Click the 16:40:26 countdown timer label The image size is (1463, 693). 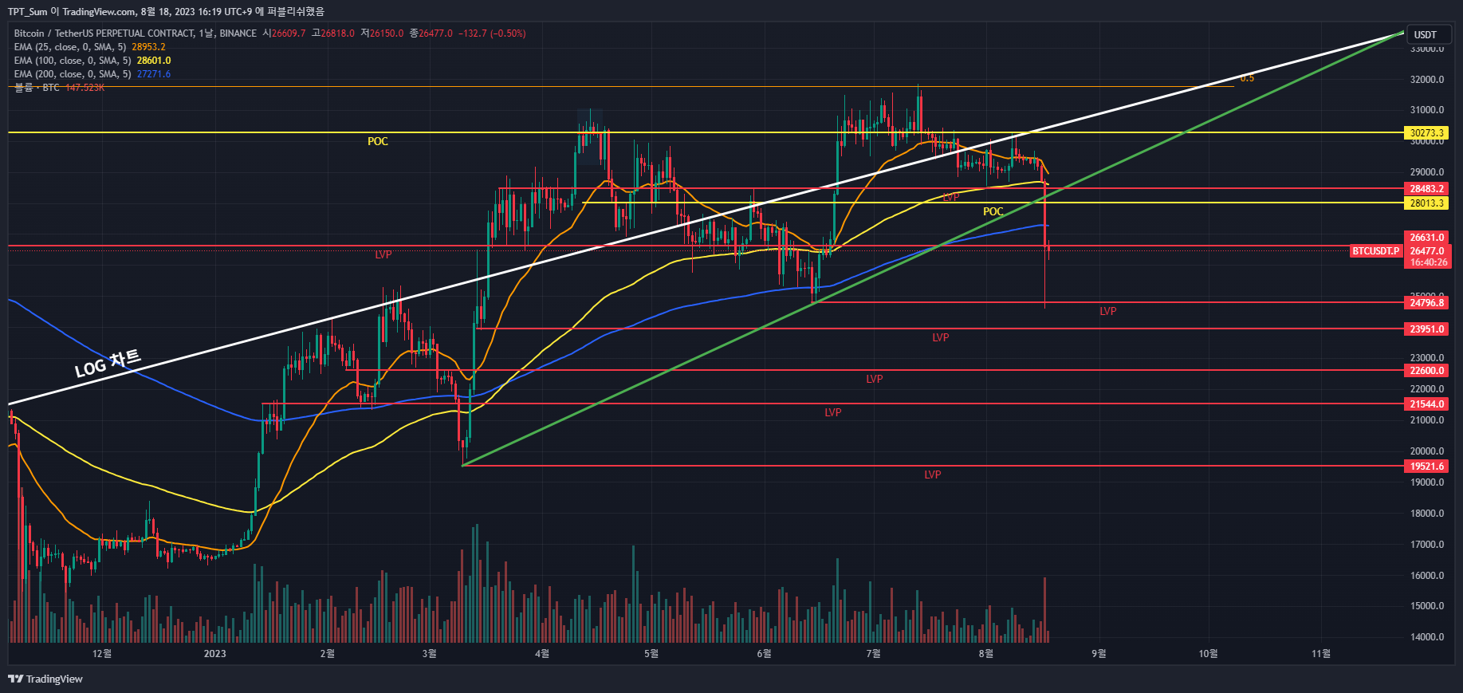(1427, 262)
